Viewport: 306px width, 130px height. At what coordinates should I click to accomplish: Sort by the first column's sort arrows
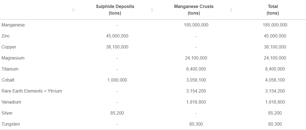tap(73, 10)
